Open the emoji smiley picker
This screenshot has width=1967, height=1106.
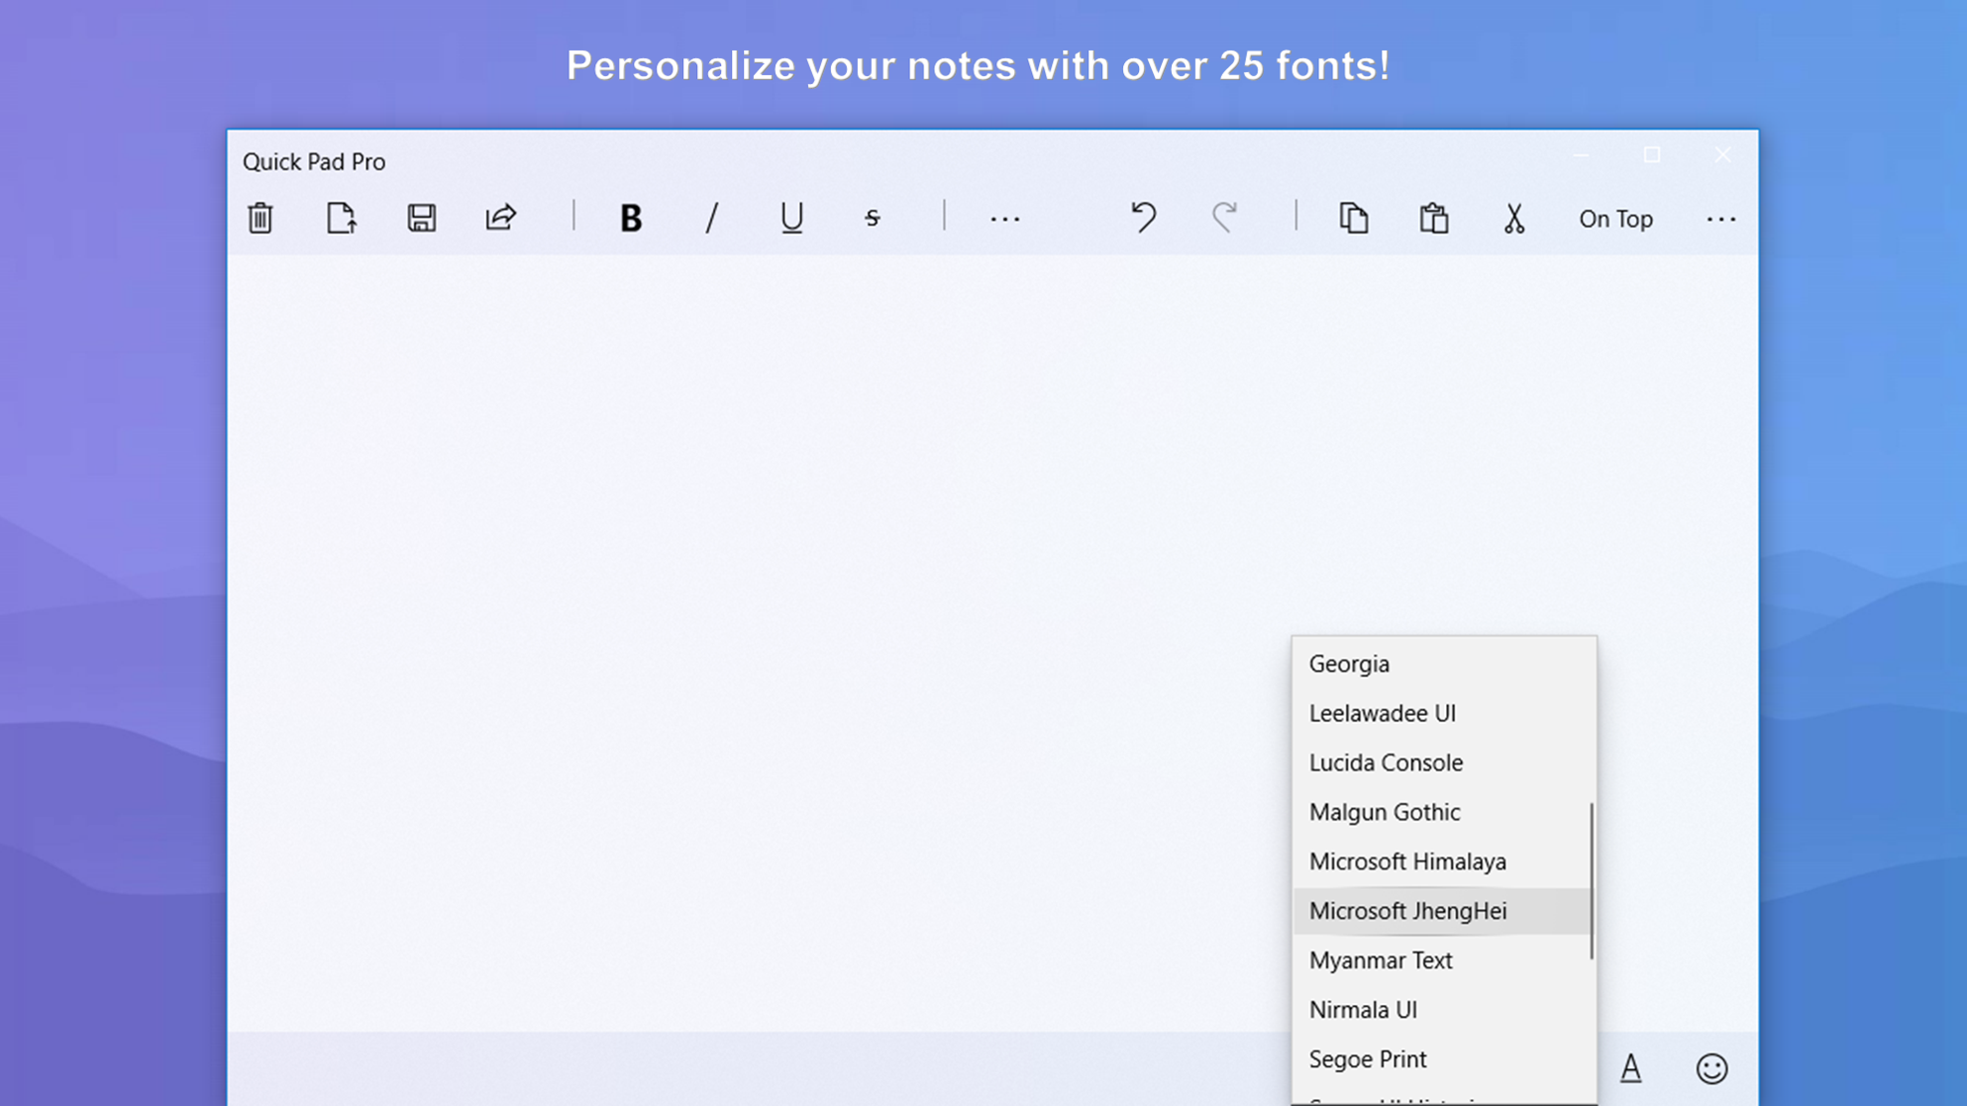pyautogui.click(x=1711, y=1068)
